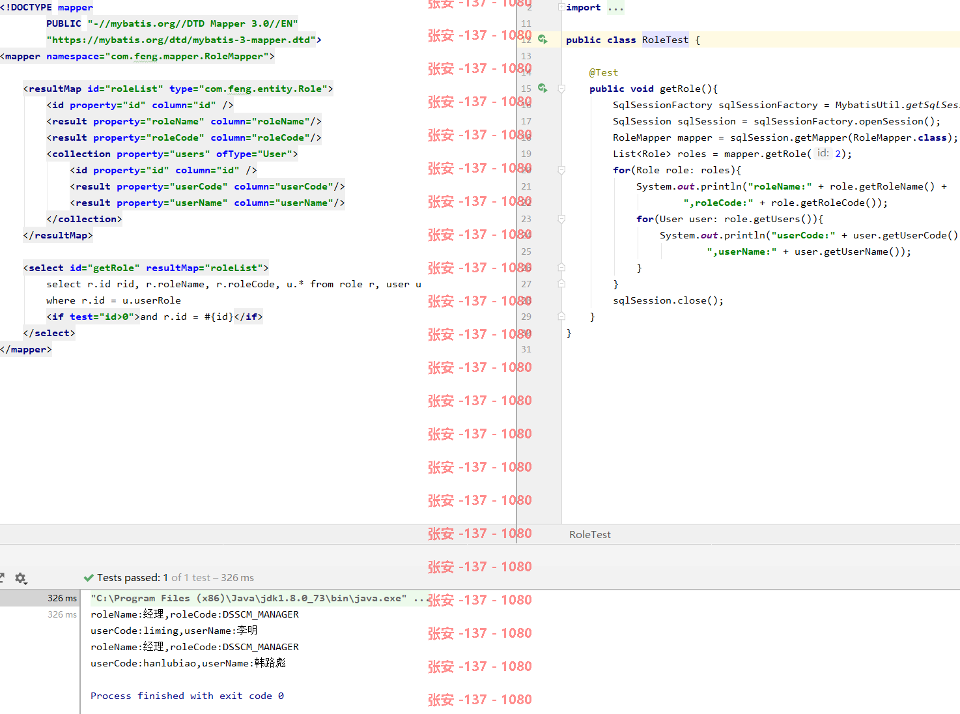The width and height of the screenshot is (960, 714).
Task: Collapse the for User user loop
Action: click(x=561, y=219)
